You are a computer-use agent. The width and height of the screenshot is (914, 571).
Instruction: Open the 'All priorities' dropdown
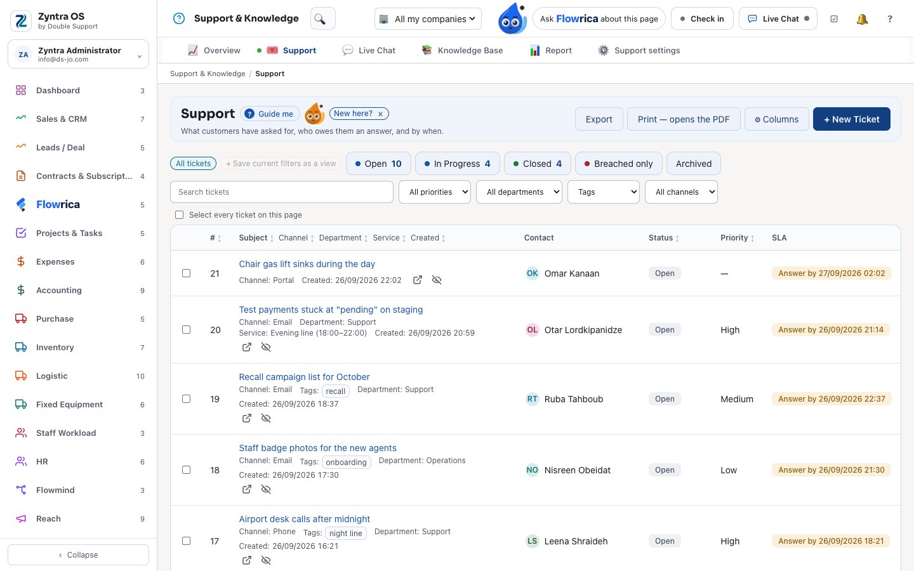(435, 192)
